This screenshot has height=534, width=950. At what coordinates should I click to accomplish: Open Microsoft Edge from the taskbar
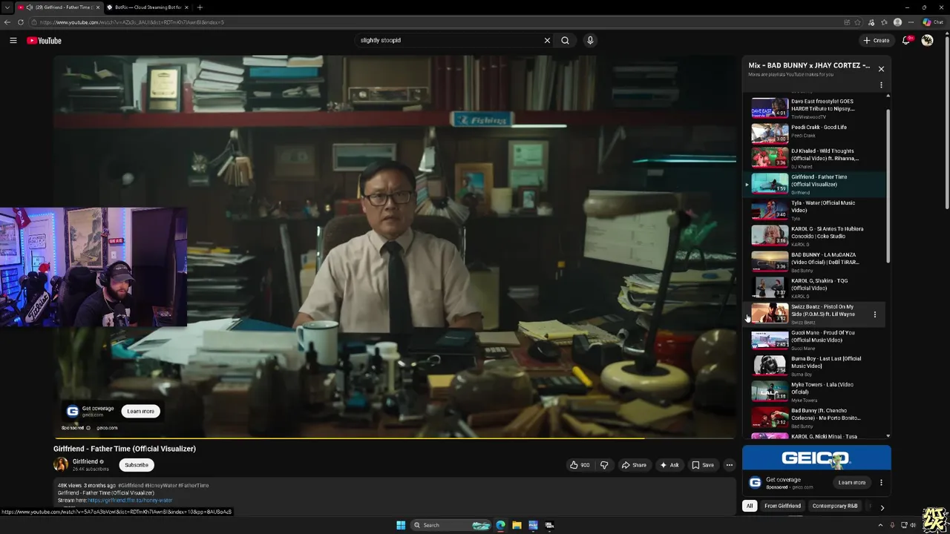click(x=500, y=525)
